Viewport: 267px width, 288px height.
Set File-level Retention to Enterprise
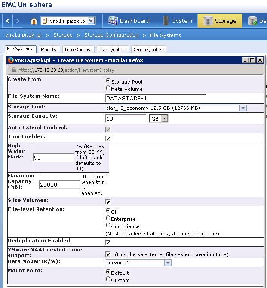108,218
